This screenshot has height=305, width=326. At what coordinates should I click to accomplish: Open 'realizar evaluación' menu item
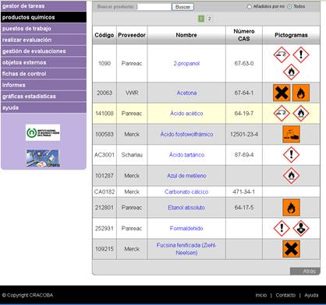[44, 40]
